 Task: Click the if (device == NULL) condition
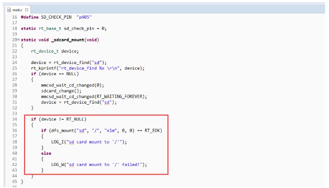point(55,74)
